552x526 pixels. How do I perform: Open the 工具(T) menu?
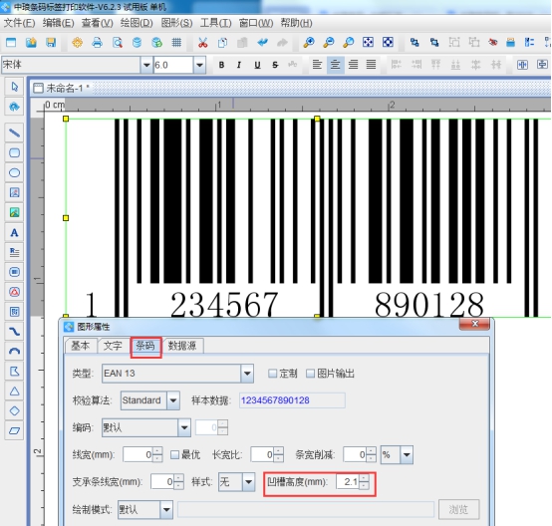pyautogui.click(x=216, y=23)
